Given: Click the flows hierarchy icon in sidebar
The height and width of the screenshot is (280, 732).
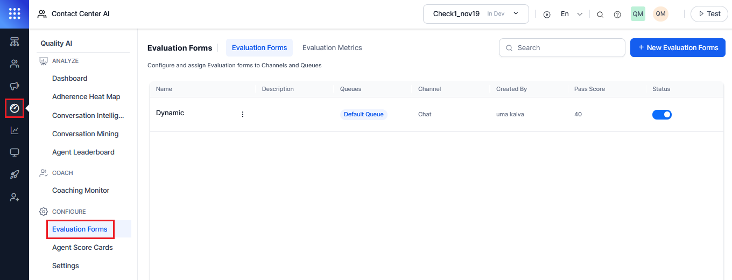Looking at the screenshot, I should [x=15, y=42].
